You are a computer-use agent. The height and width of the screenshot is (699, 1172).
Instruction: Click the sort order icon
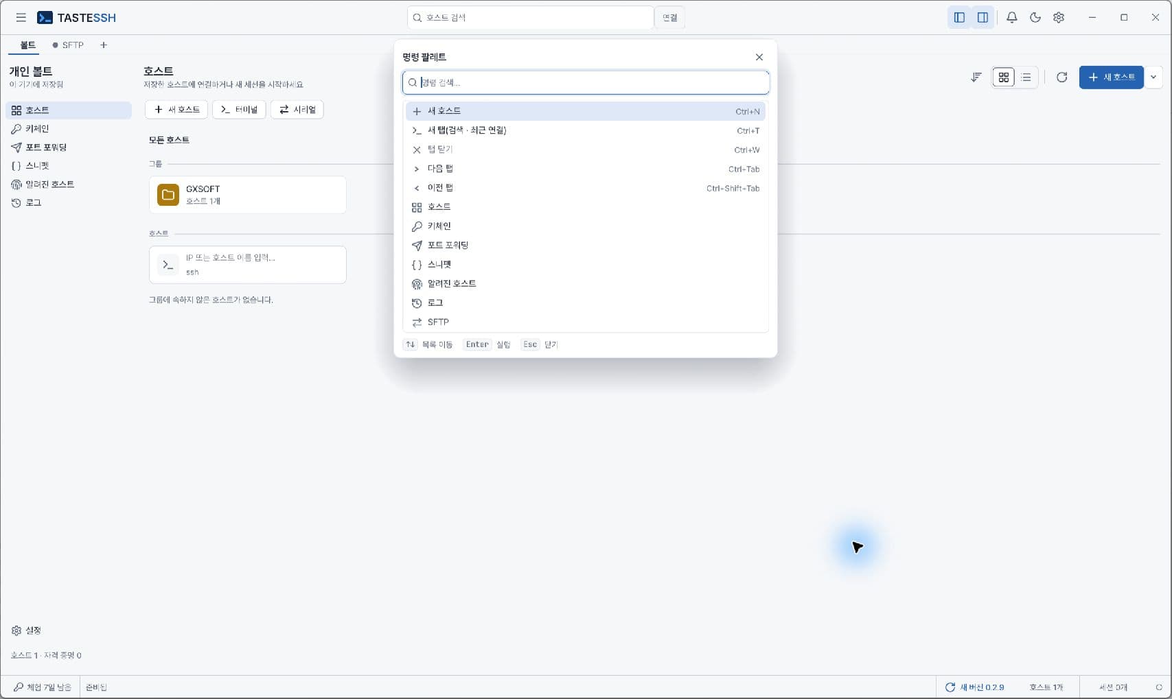976,78
